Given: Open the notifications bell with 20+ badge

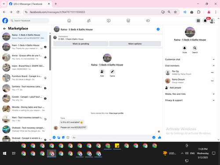Looking at the screenshot, I should pos(205,21).
